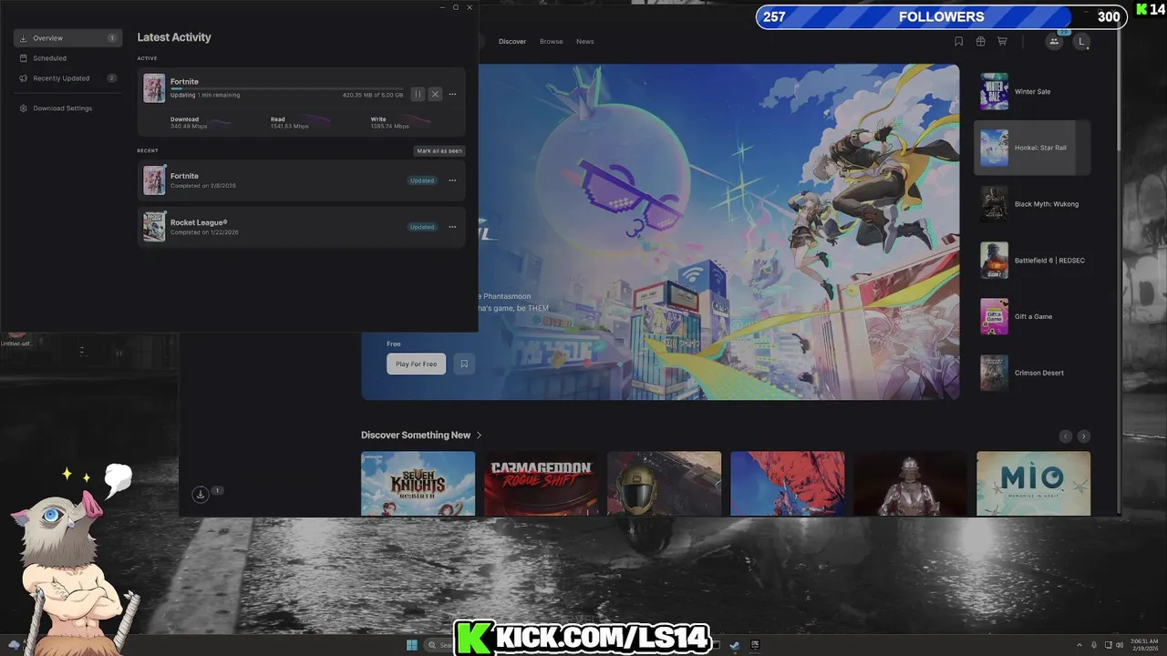Open active Fortnite thumbnail
Image resolution: width=1167 pixels, height=656 pixels.
154,88
